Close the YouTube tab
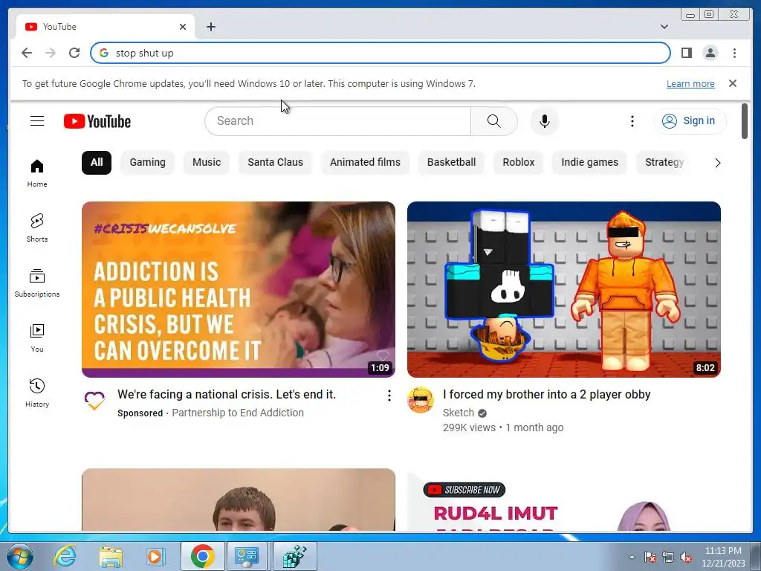 183,27
